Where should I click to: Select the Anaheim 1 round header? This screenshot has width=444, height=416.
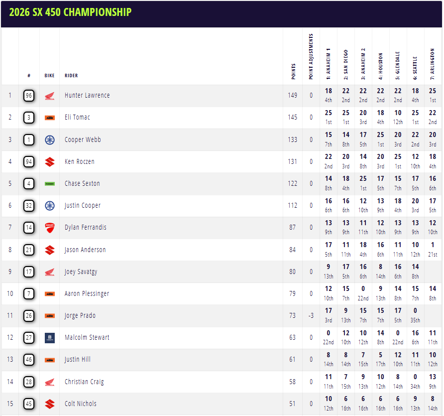click(329, 64)
